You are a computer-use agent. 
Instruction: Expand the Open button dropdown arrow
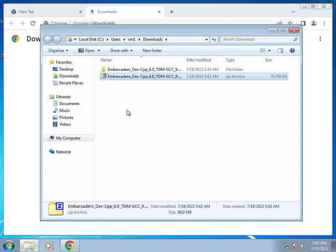point(99,51)
